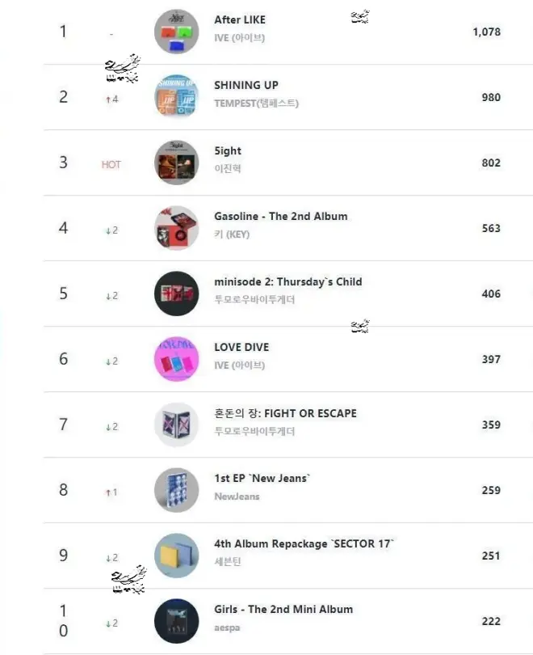Open the pink LOVE DIVE cover image
The width and height of the screenshot is (533, 655).
(176, 359)
